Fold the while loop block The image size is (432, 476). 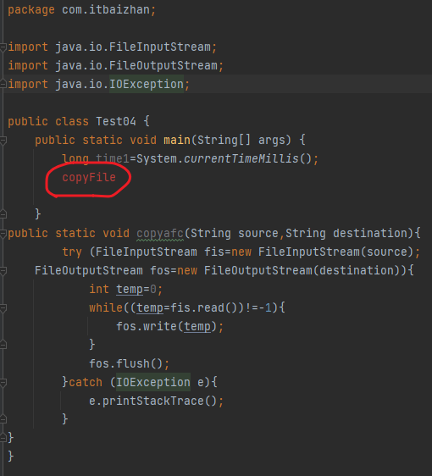pyautogui.click(x=3, y=308)
